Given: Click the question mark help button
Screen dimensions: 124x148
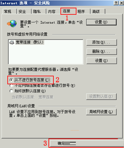Looking at the screenshot, I should coord(116,3).
